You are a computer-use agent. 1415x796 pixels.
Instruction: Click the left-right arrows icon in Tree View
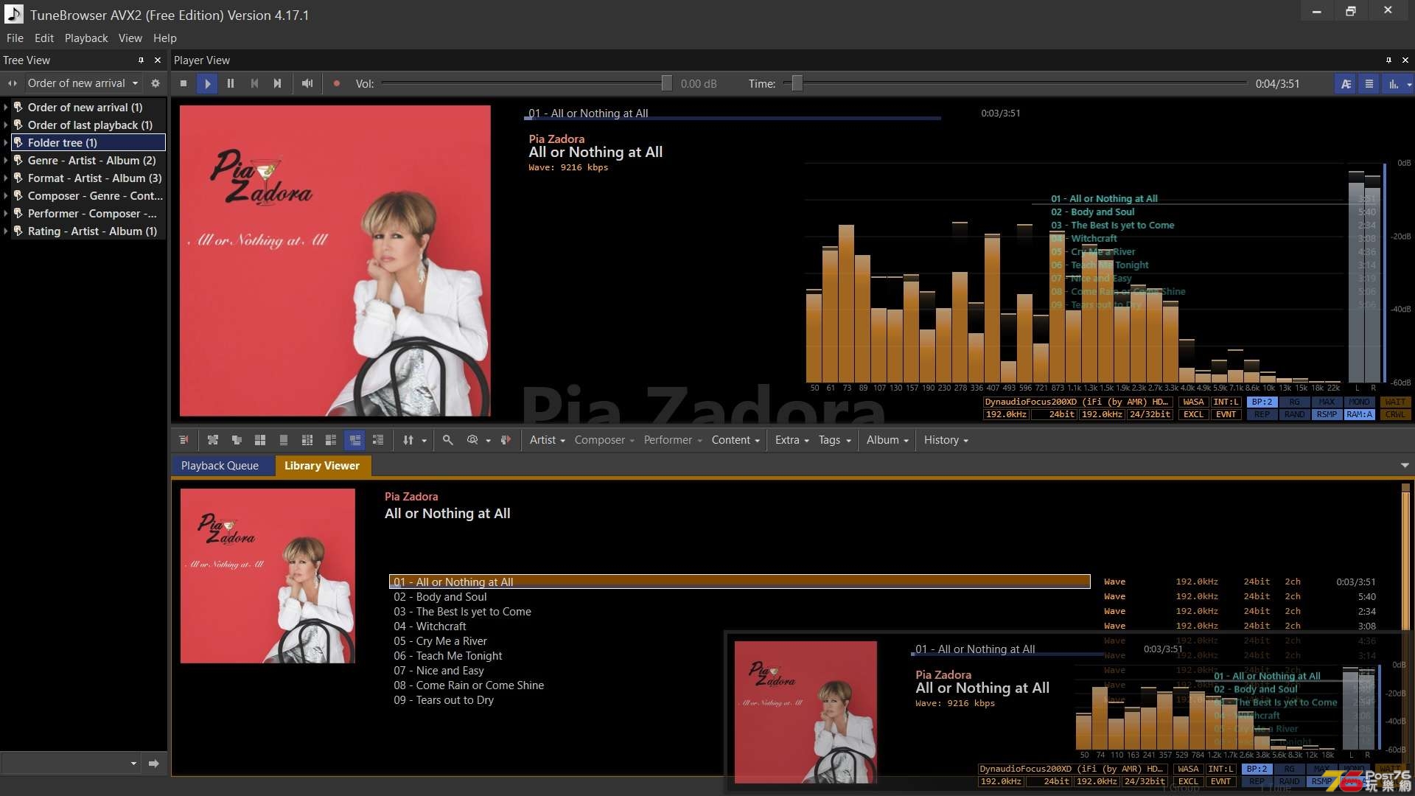pyautogui.click(x=12, y=83)
